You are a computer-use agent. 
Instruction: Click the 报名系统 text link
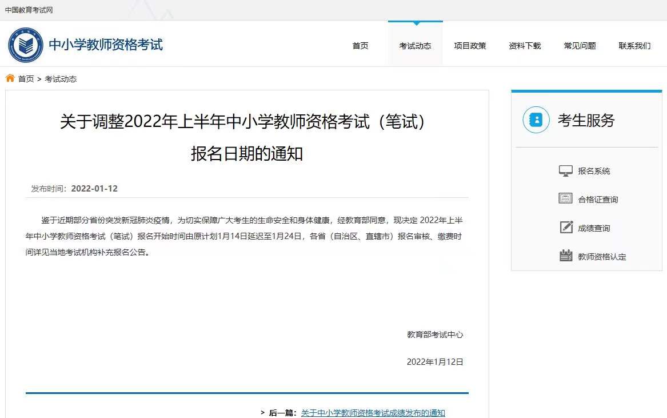point(594,170)
